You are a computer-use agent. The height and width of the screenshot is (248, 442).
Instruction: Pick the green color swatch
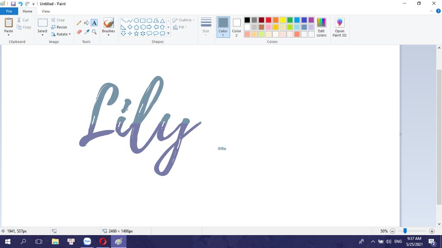click(290, 20)
